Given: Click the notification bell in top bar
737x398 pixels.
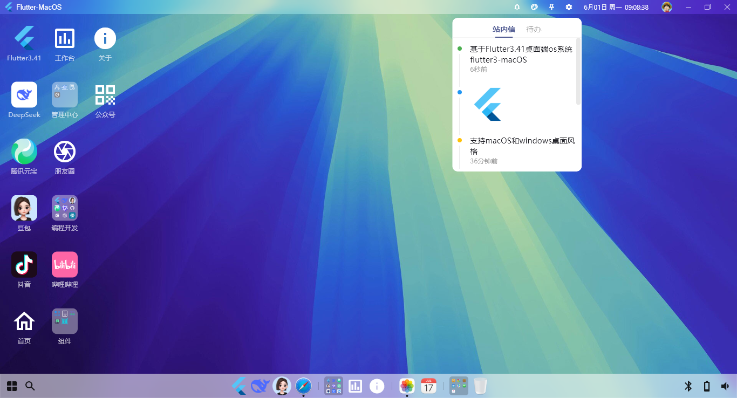Looking at the screenshot, I should click(517, 7).
